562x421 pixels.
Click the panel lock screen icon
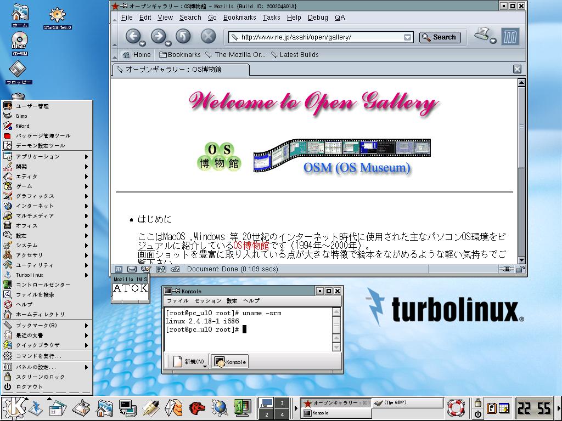click(478, 403)
